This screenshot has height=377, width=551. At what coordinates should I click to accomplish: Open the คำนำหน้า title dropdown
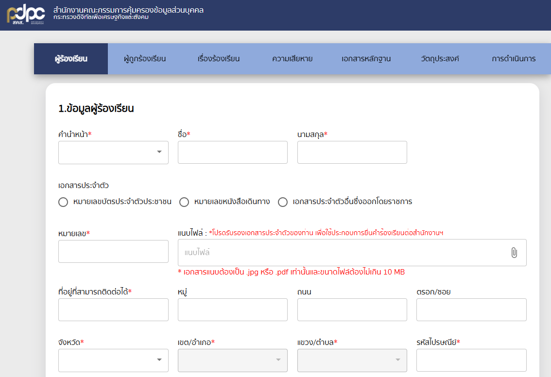pyautogui.click(x=113, y=153)
